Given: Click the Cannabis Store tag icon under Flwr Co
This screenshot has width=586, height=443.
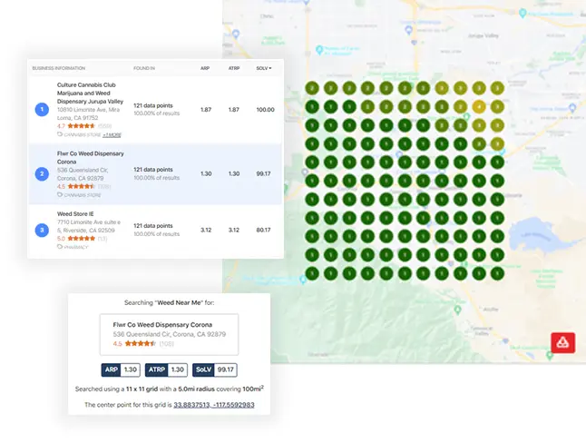Looking at the screenshot, I should [60, 194].
